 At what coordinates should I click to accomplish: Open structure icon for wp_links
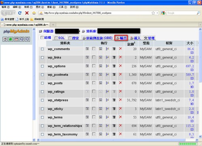click(x=94, y=57)
